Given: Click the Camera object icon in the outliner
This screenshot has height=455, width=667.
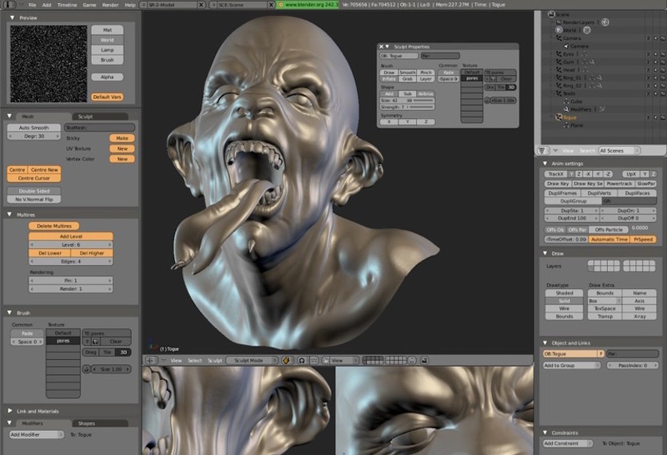Looking at the screenshot, I should click(559, 38).
